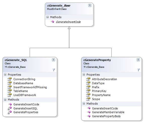This screenshot has height=123, width=144.
Task: Select the GeneratePropertyBody method
Action: pos(106,116)
